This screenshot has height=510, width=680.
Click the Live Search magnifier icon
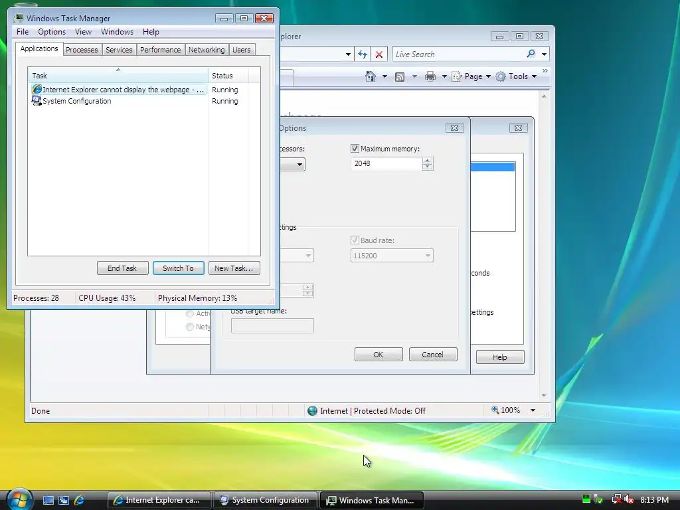[531, 54]
